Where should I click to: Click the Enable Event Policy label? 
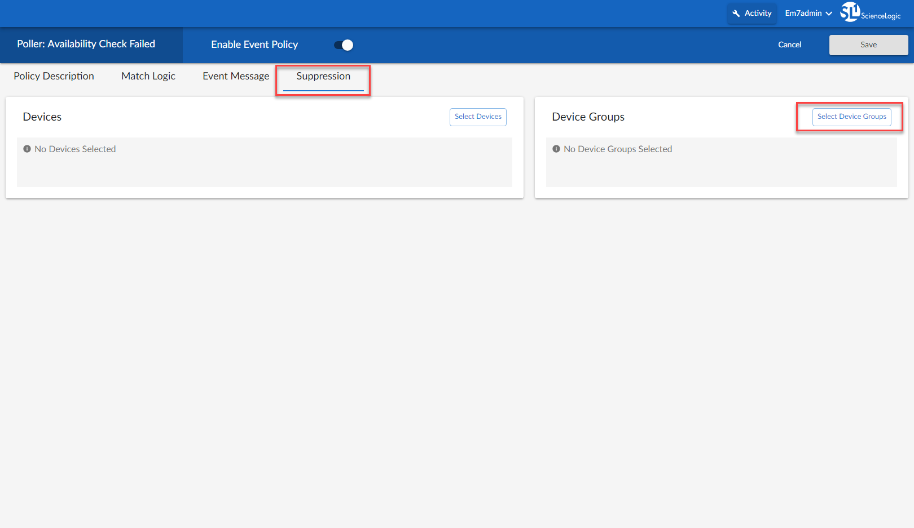(x=254, y=45)
